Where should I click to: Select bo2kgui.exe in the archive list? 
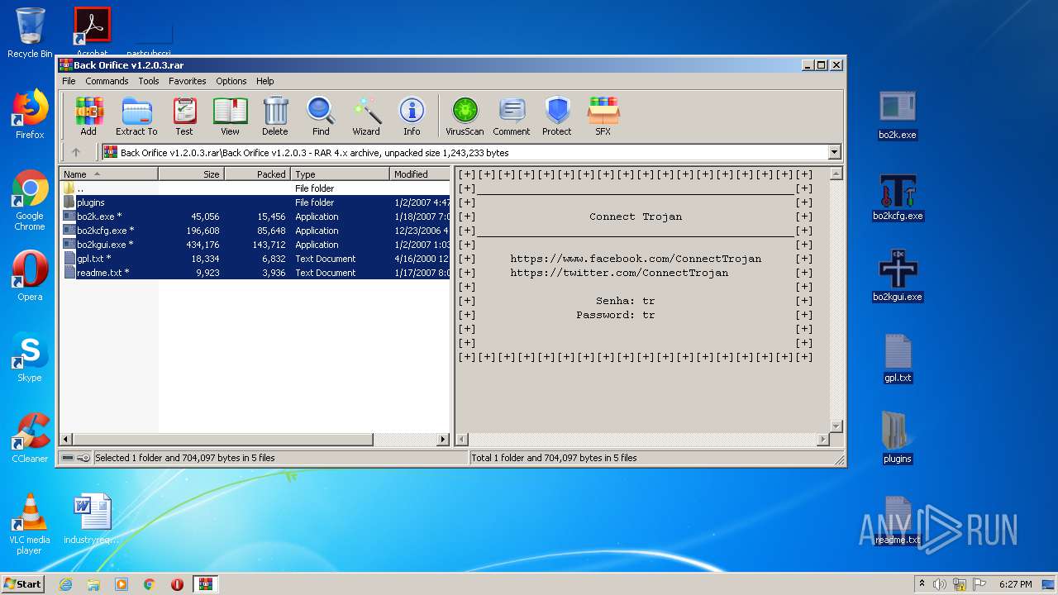(x=255, y=245)
